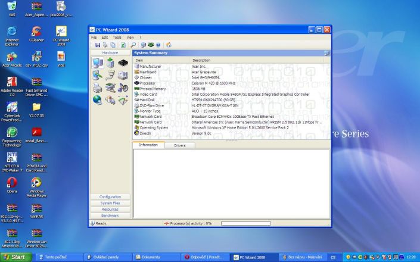The width and height of the screenshot is (420, 262).
Task: Switch to the Drivers tab
Action: tap(180, 145)
